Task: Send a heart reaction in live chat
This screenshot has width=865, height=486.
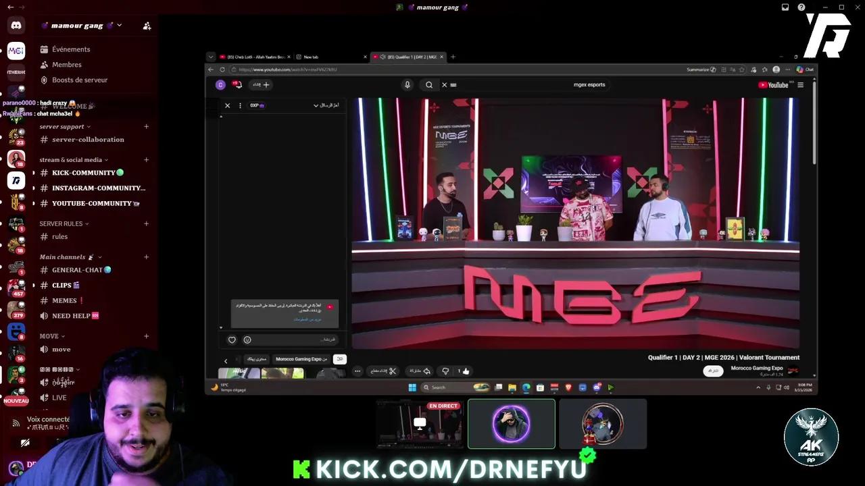Action: coord(232,340)
